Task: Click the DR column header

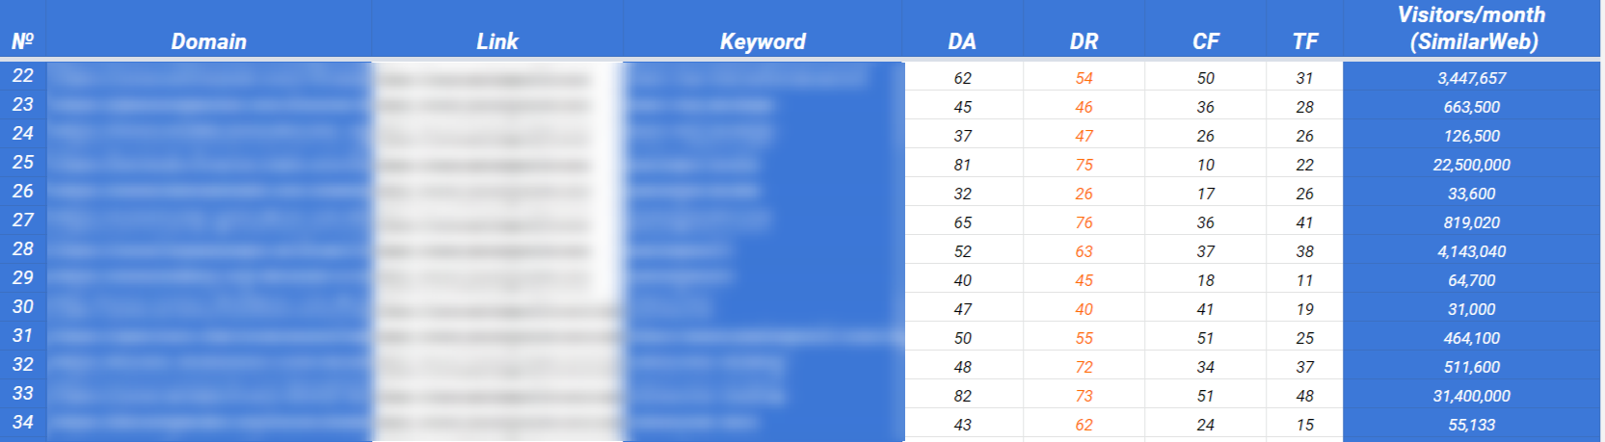Action: click(1083, 41)
